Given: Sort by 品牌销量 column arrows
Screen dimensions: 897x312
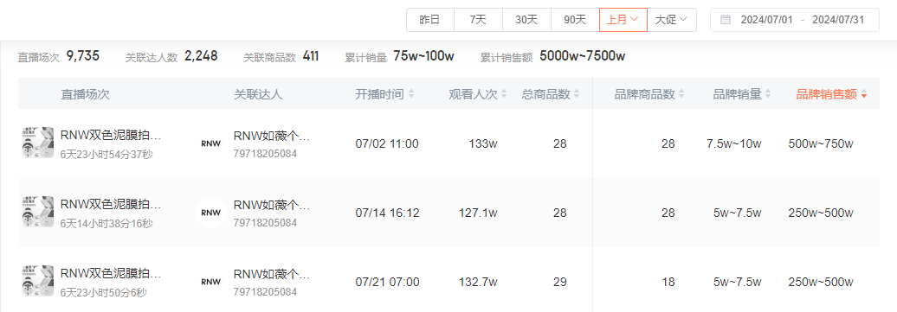Looking at the screenshot, I should tap(768, 94).
